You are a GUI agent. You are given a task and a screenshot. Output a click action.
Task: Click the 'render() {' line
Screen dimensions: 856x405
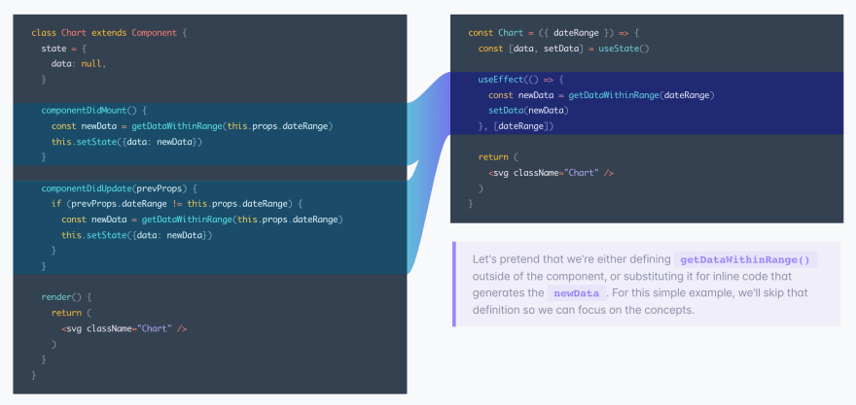[66, 297]
